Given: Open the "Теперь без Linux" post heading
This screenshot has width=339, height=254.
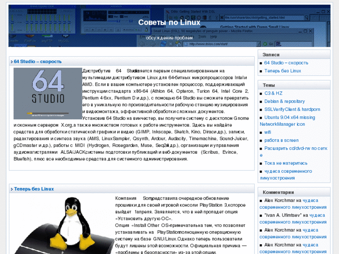Looking at the screenshot, I should [34, 189].
